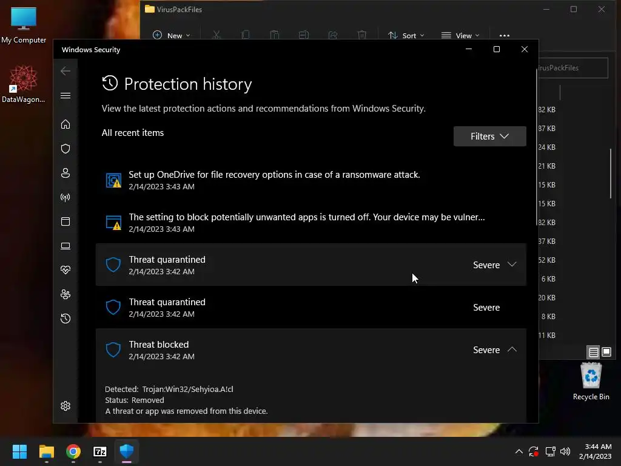Click VirusPackFiles search box

[x=573, y=68]
